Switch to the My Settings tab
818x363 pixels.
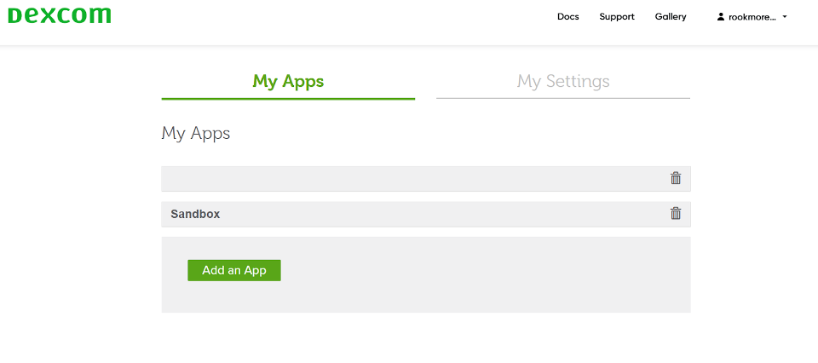pos(563,82)
